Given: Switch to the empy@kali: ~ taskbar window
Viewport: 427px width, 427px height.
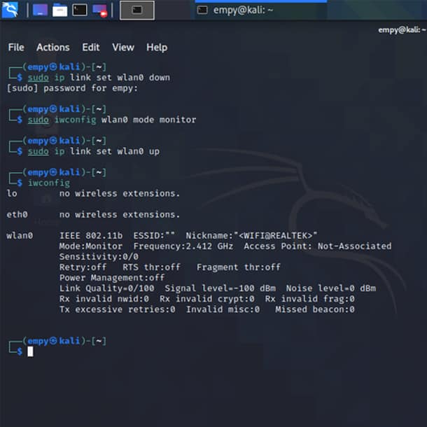Looking at the screenshot, I should click(x=261, y=10).
